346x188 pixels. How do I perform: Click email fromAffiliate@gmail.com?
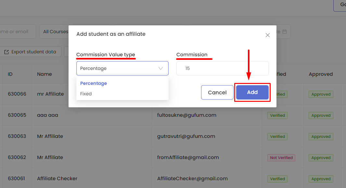[x=188, y=157]
